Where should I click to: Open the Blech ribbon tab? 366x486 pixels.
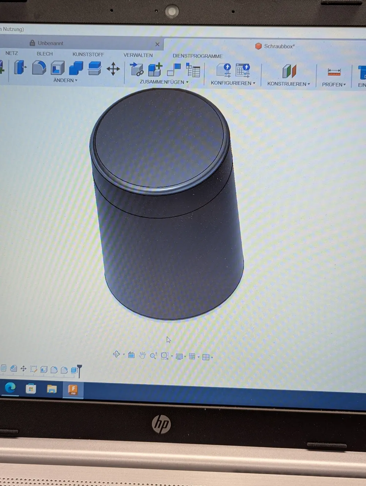(x=45, y=53)
